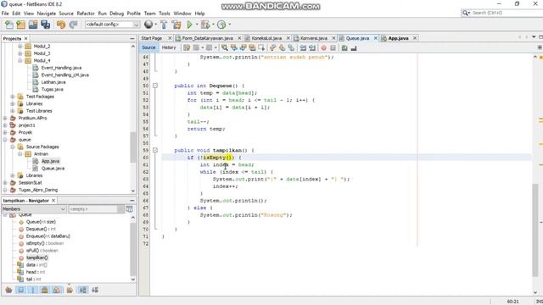Click the red Start Macro Recording icon

[x=323, y=47]
